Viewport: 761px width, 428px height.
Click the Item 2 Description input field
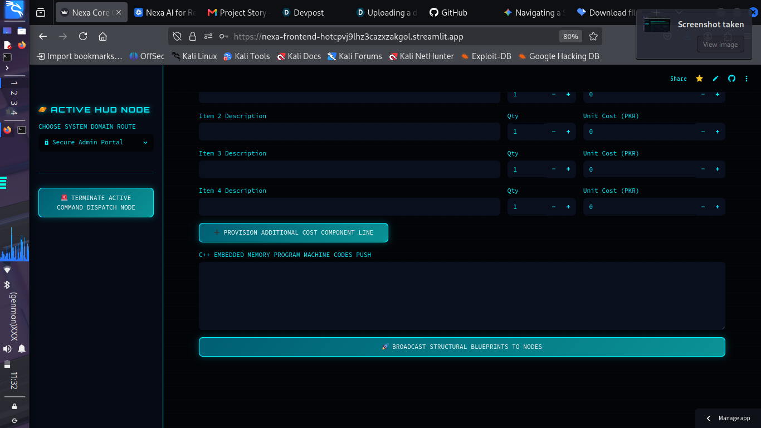pos(349,132)
